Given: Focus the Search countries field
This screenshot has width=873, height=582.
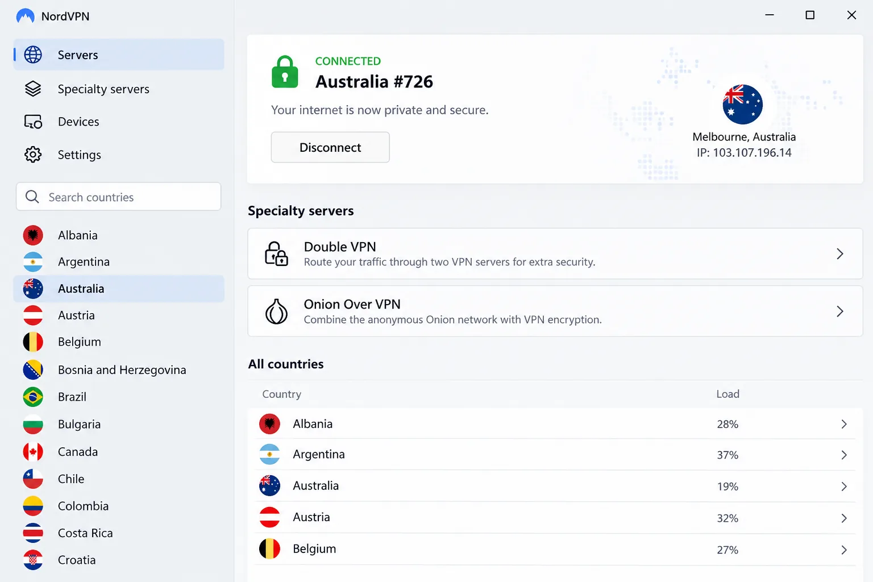Looking at the screenshot, I should [x=118, y=197].
